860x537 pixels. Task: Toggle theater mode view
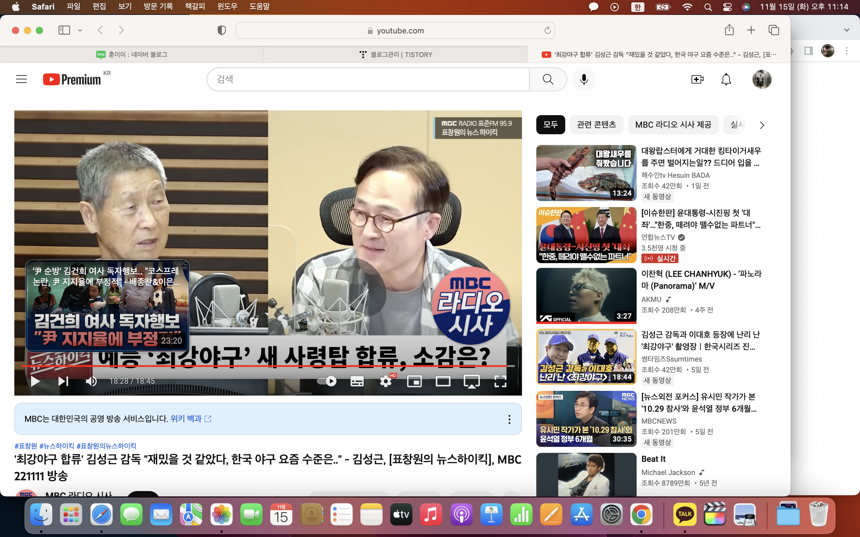point(443,381)
